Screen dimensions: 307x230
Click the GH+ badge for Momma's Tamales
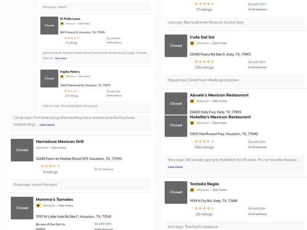(38, 205)
